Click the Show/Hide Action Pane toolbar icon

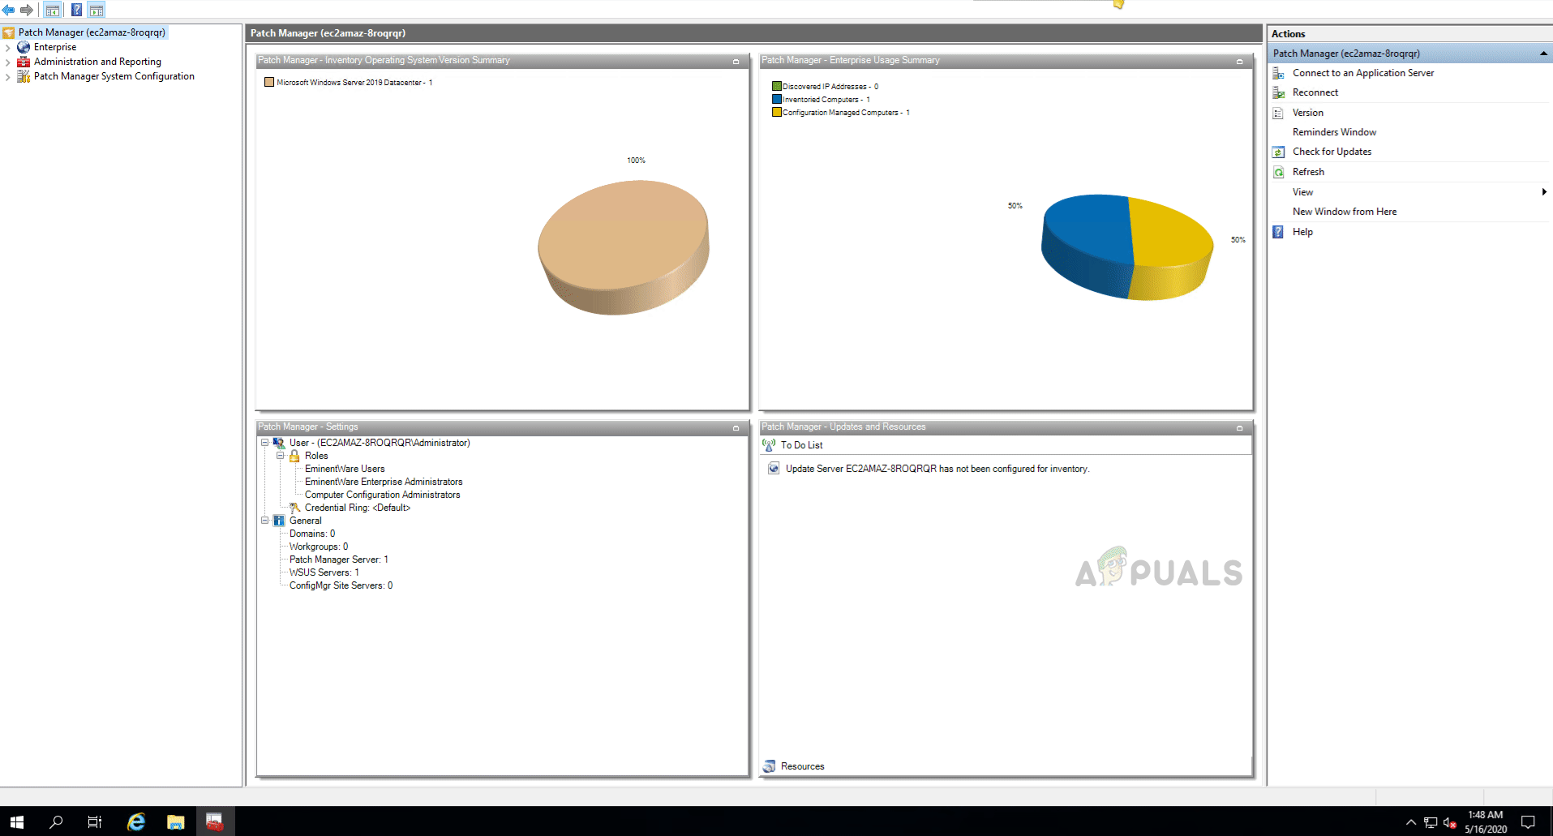pos(97,10)
